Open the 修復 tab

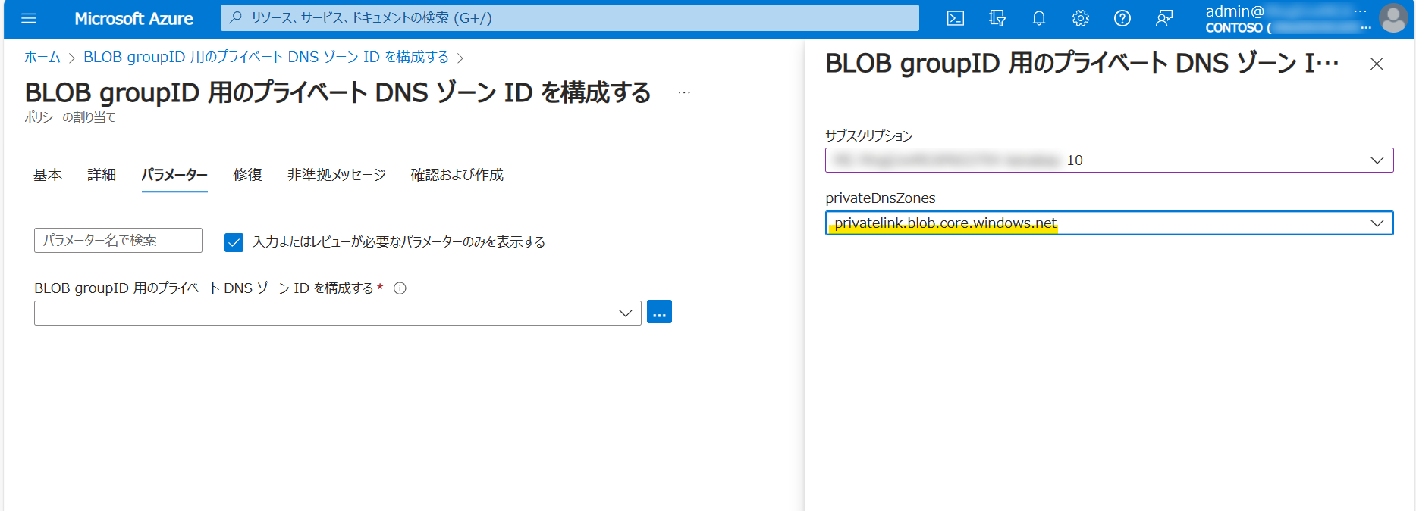coord(247,175)
